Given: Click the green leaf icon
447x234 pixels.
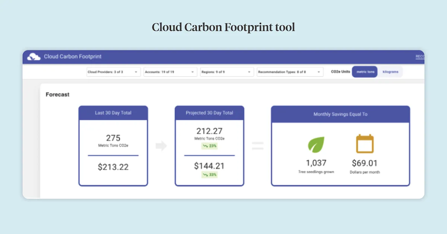Looking at the screenshot, I should pyautogui.click(x=316, y=144).
